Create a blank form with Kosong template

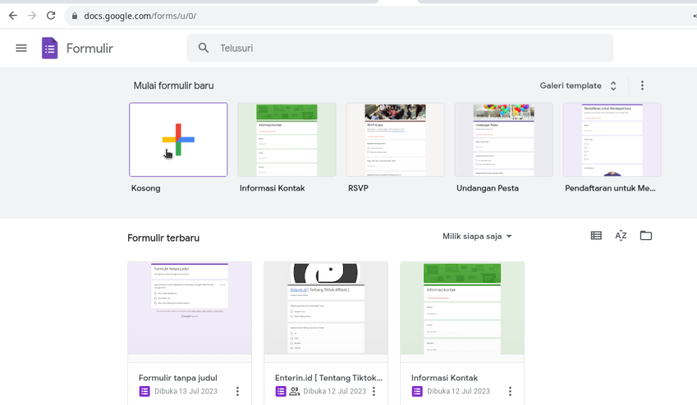(x=178, y=140)
